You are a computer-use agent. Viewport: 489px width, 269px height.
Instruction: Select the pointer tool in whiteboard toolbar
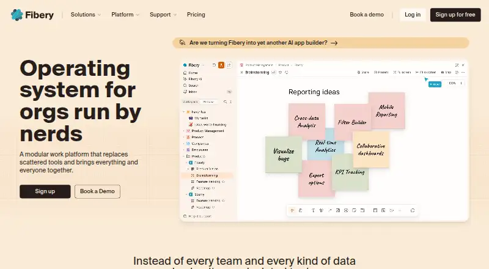[x=292, y=211]
